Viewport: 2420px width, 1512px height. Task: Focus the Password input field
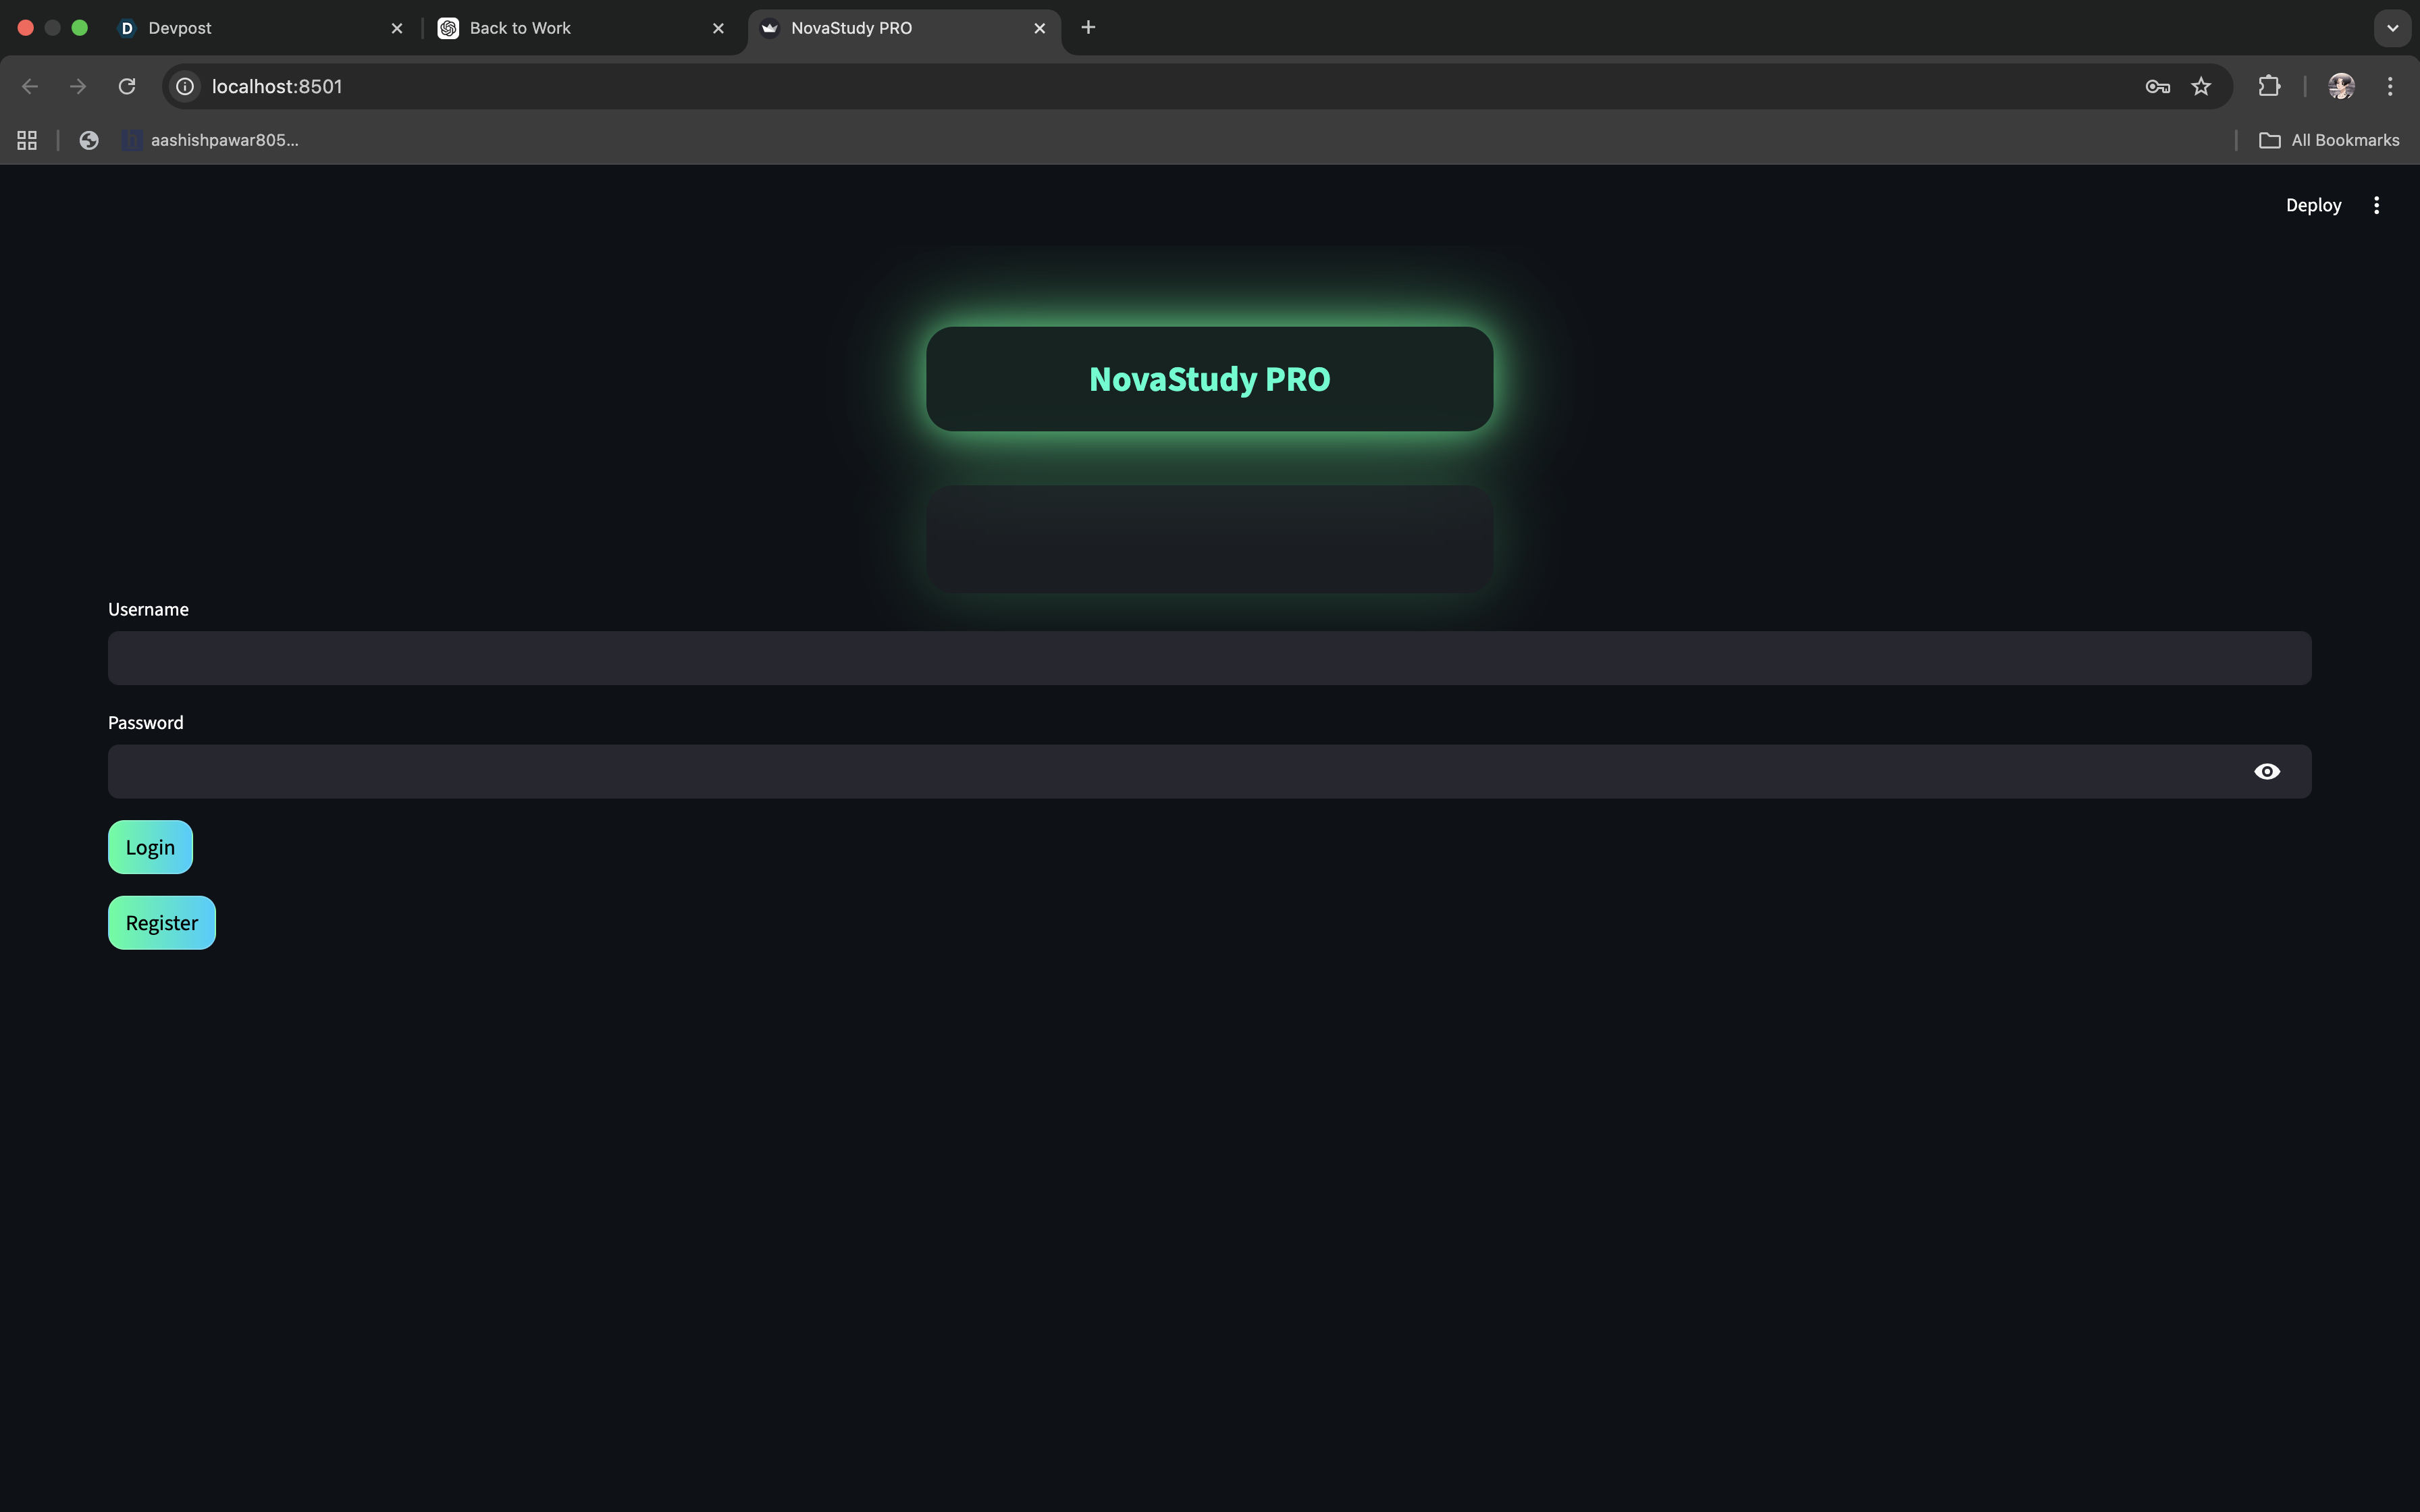pyautogui.click(x=1170, y=771)
